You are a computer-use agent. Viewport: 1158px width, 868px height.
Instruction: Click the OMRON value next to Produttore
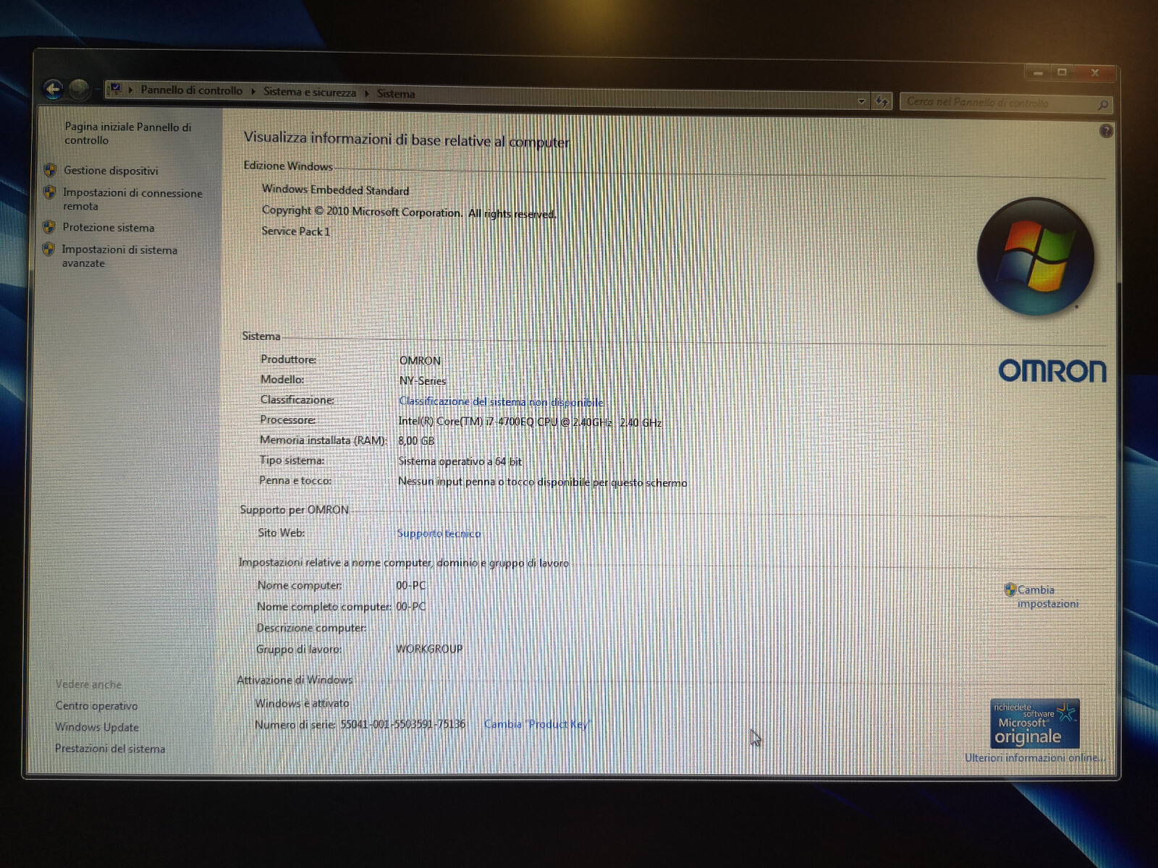tap(420, 360)
